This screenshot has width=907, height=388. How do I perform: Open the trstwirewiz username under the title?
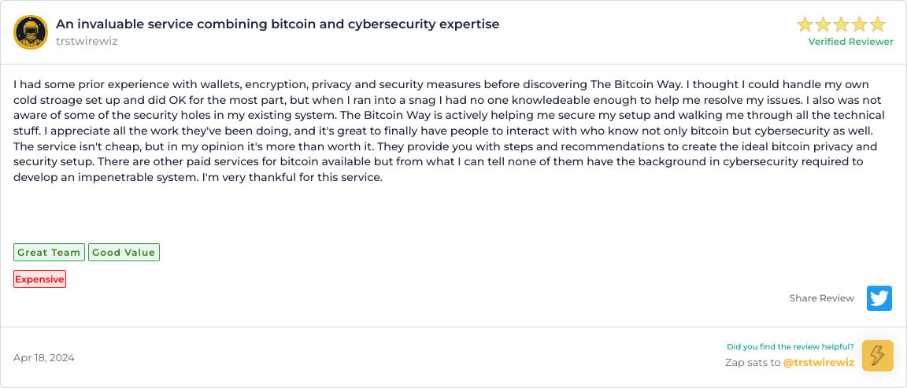tap(87, 41)
